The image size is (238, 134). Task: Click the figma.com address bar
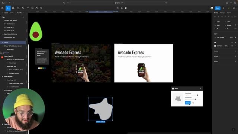pyautogui.click(x=119, y=3)
